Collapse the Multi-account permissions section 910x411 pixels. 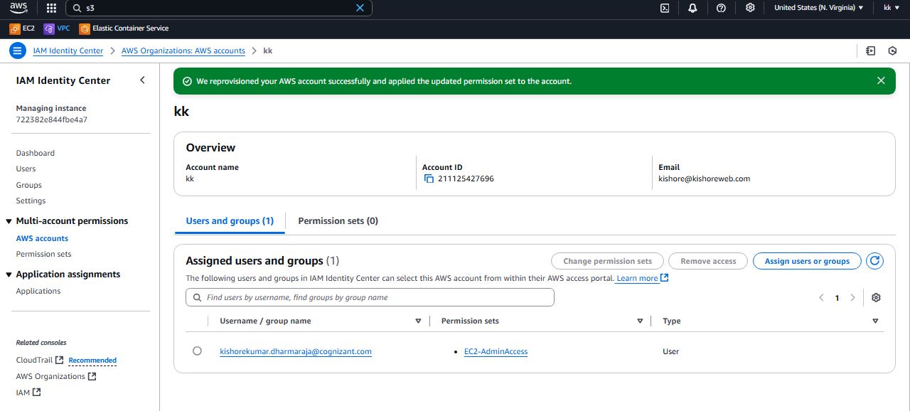pyautogui.click(x=9, y=221)
